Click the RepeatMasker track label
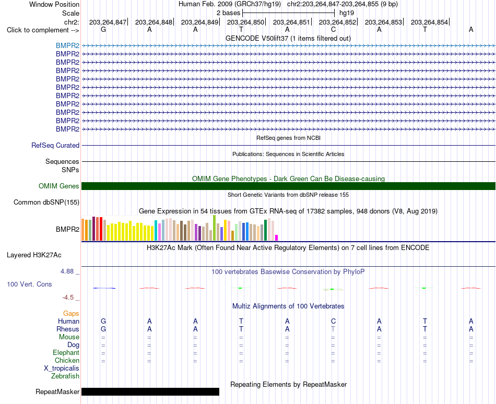Image resolution: width=496 pixels, height=404 pixels. click(57, 392)
